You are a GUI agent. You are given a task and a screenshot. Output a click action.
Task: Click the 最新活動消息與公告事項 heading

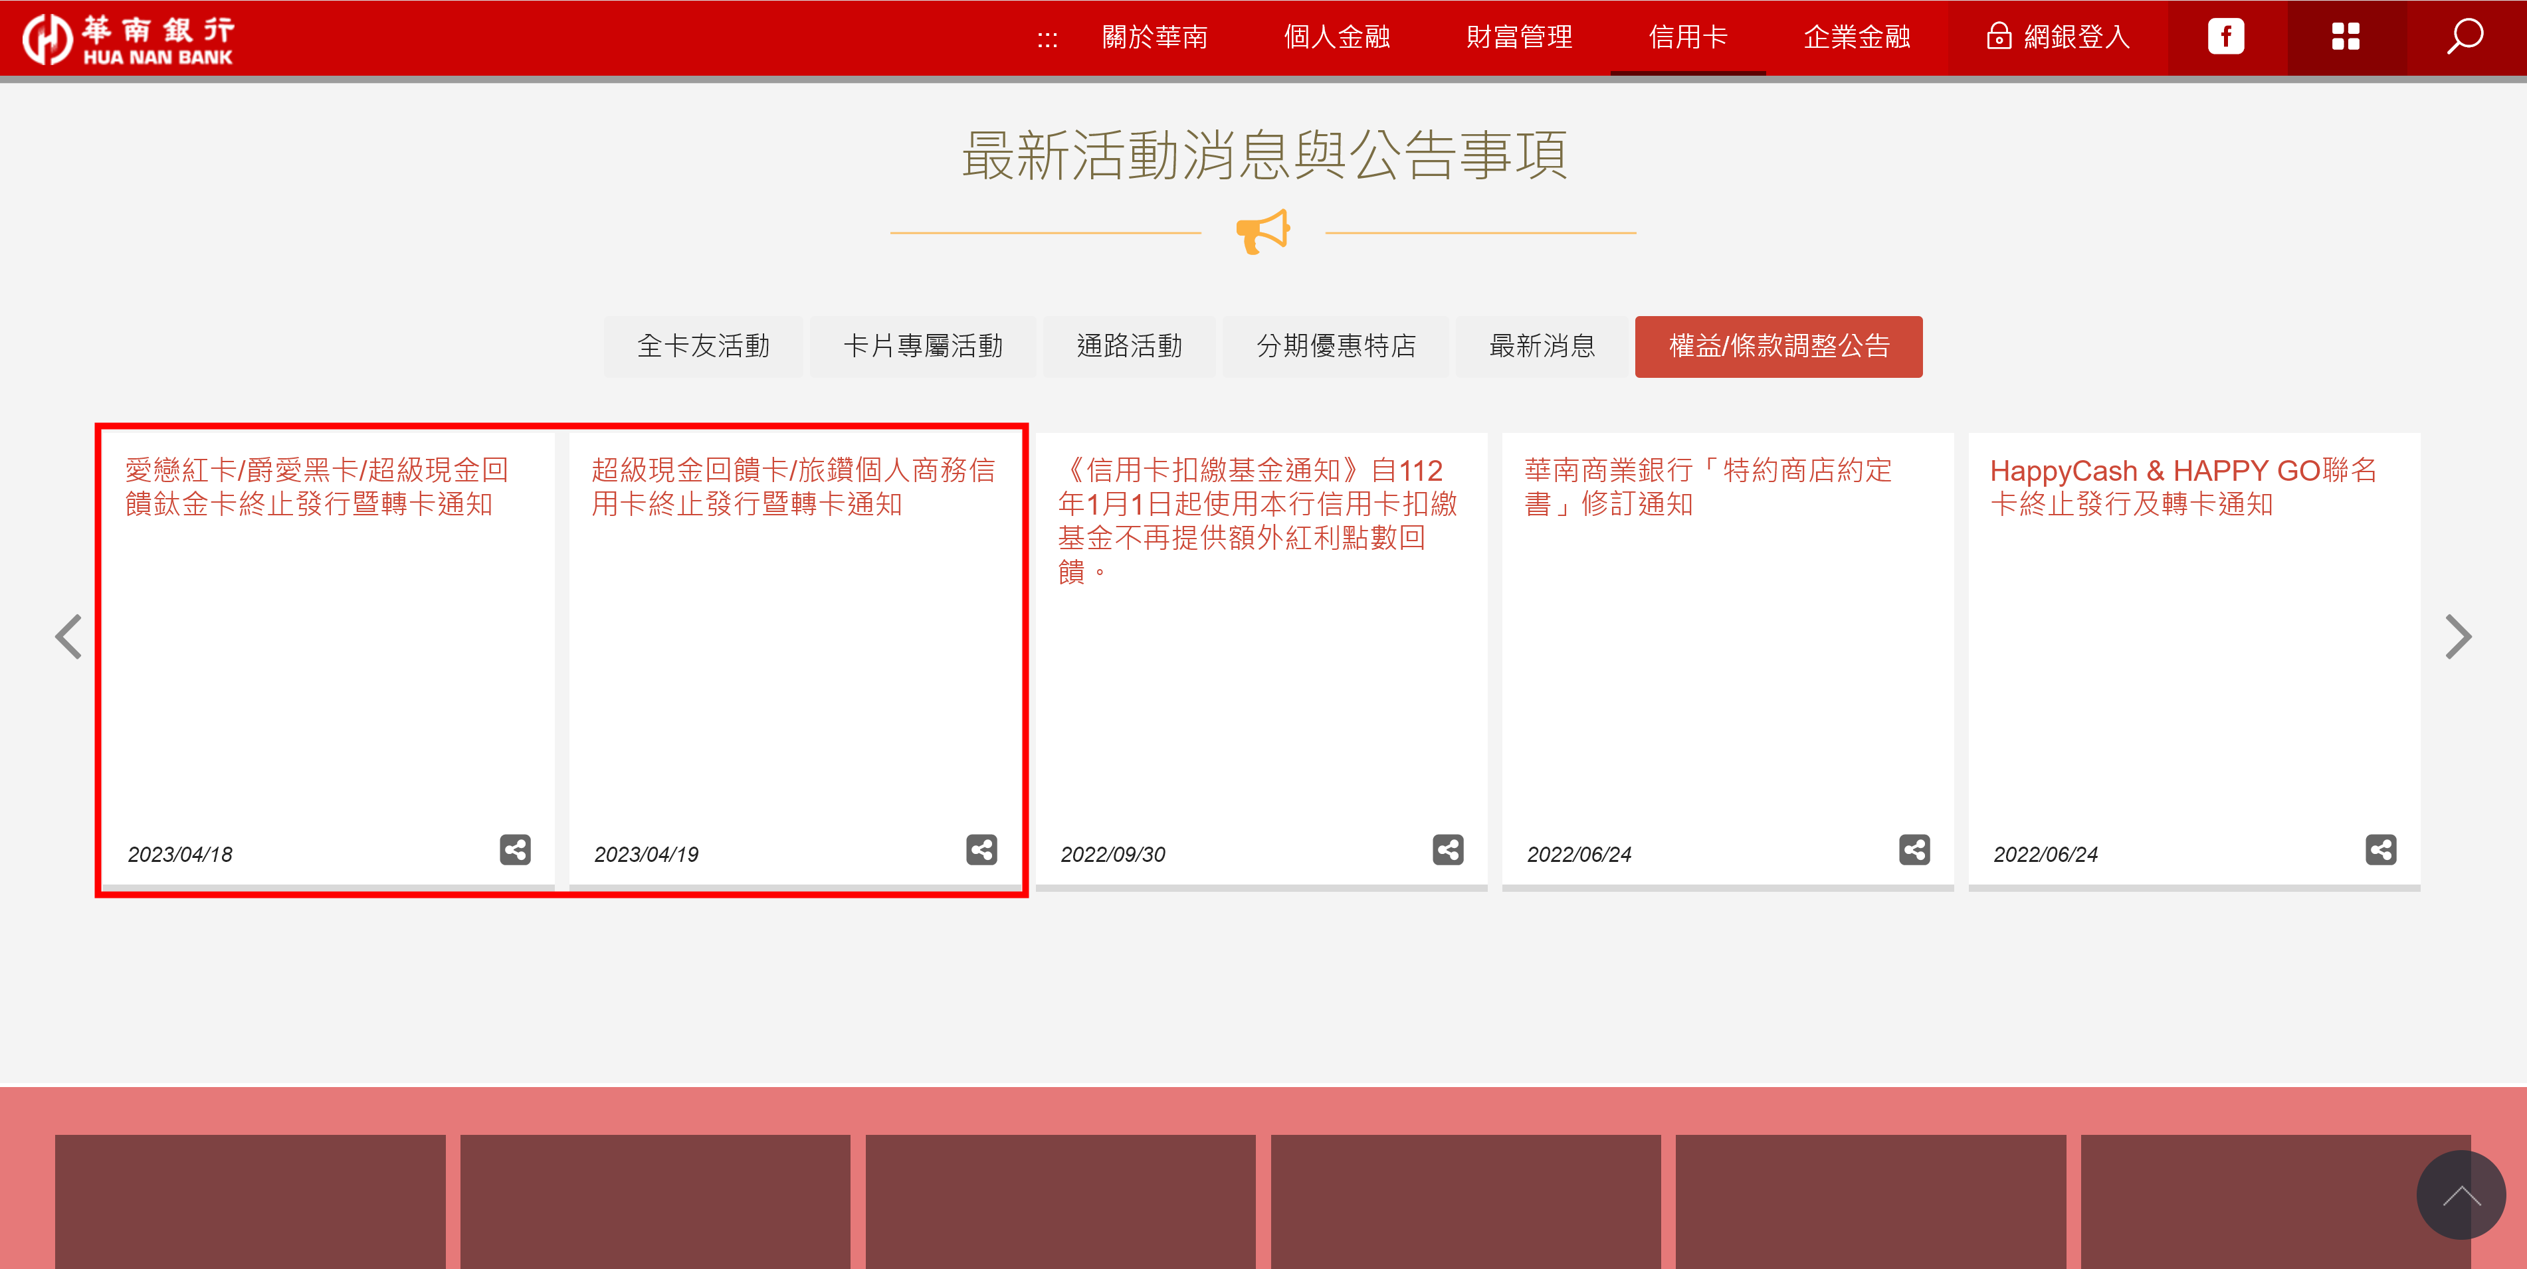click(x=1264, y=156)
